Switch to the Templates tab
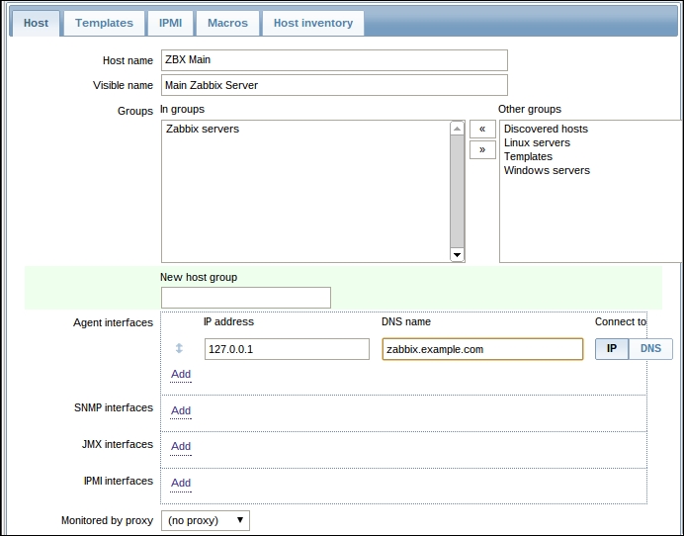 104,23
